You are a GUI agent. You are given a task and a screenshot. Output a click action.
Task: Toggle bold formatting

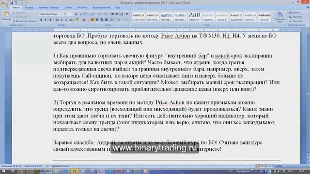(41, 20)
